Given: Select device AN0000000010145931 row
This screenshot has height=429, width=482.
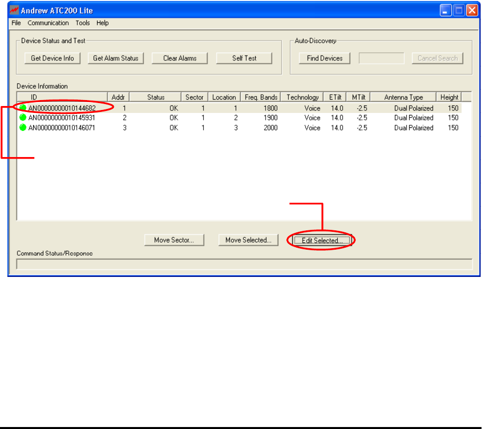Looking at the screenshot, I should point(240,118).
